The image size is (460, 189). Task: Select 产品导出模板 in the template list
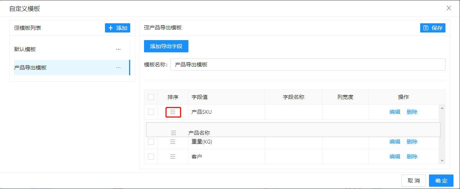click(x=31, y=68)
